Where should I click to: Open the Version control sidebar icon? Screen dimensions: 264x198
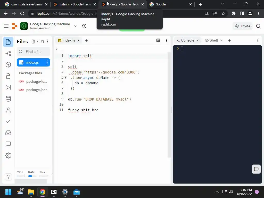click(8, 54)
